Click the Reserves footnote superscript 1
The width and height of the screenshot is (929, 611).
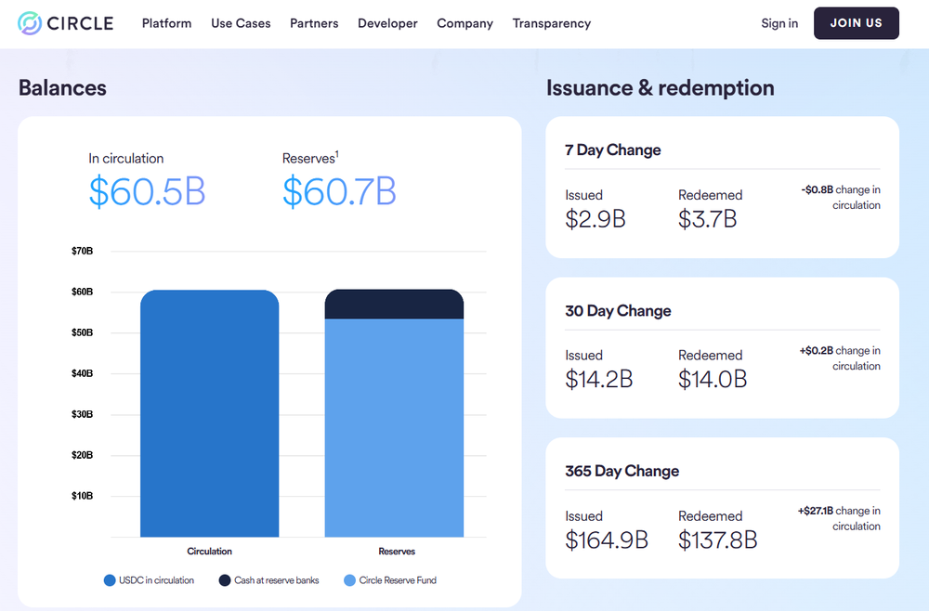pyautogui.click(x=337, y=154)
